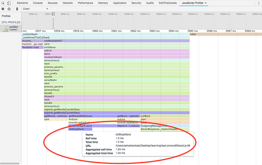The image size is (262, 165).
Task: Open the EditThisCookie tab
Action: 168,3
